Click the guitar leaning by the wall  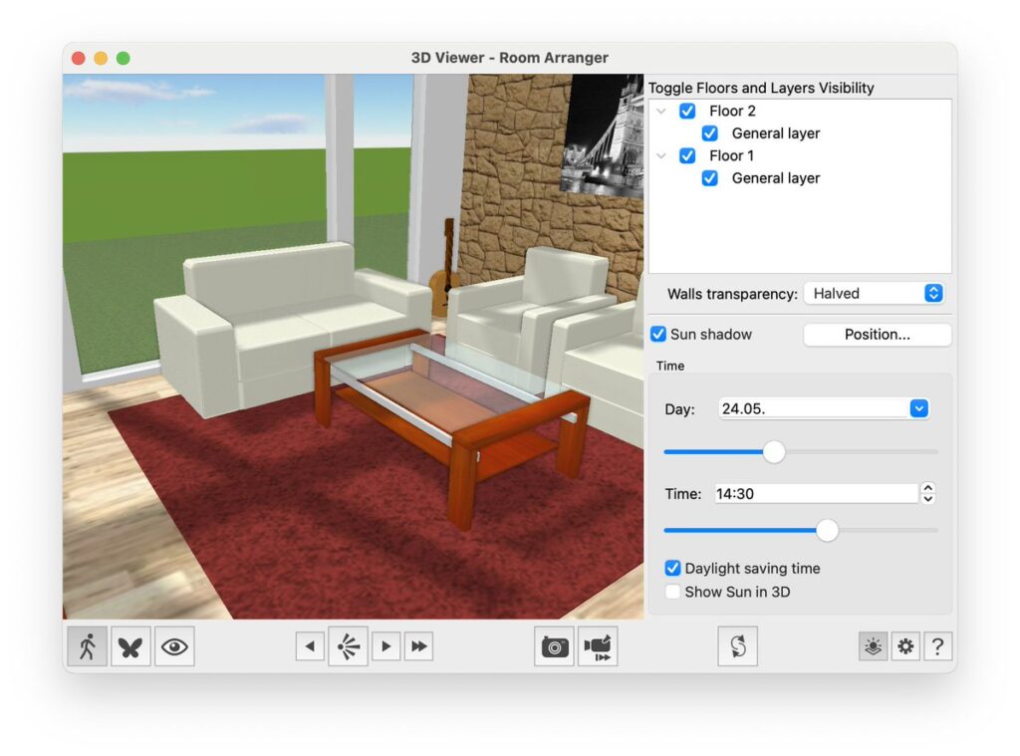click(444, 267)
